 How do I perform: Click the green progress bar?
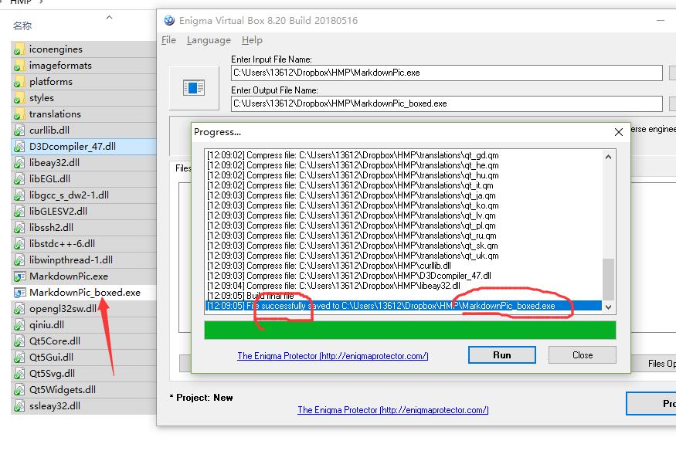coord(409,330)
